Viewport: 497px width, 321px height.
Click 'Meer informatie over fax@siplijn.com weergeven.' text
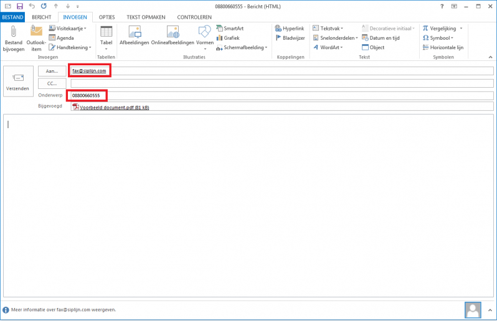(x=64, y=310)
